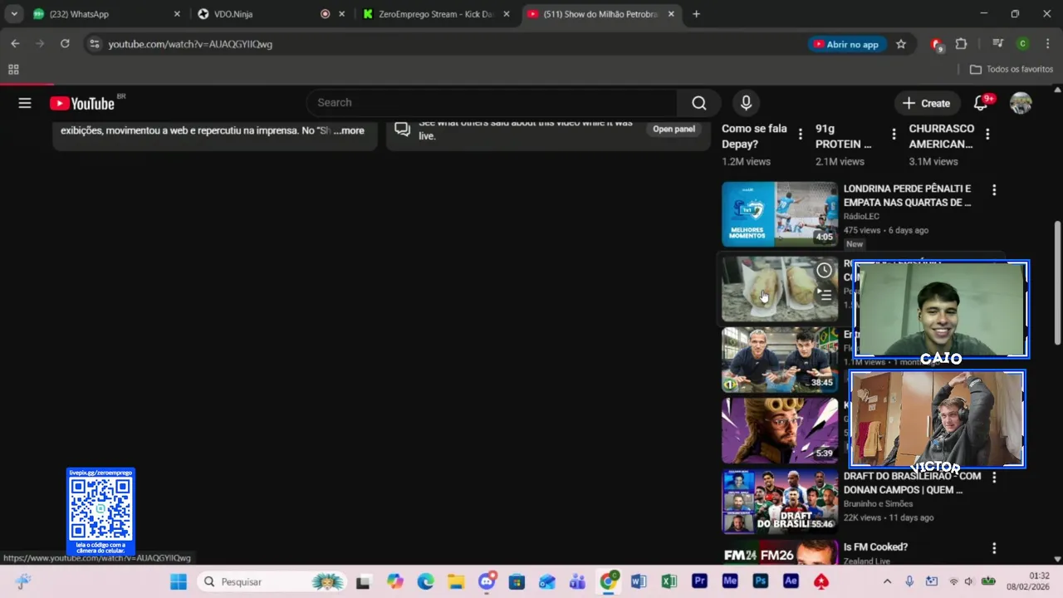
Task: Open the Windows Start menu
Action: coord(179,581)
